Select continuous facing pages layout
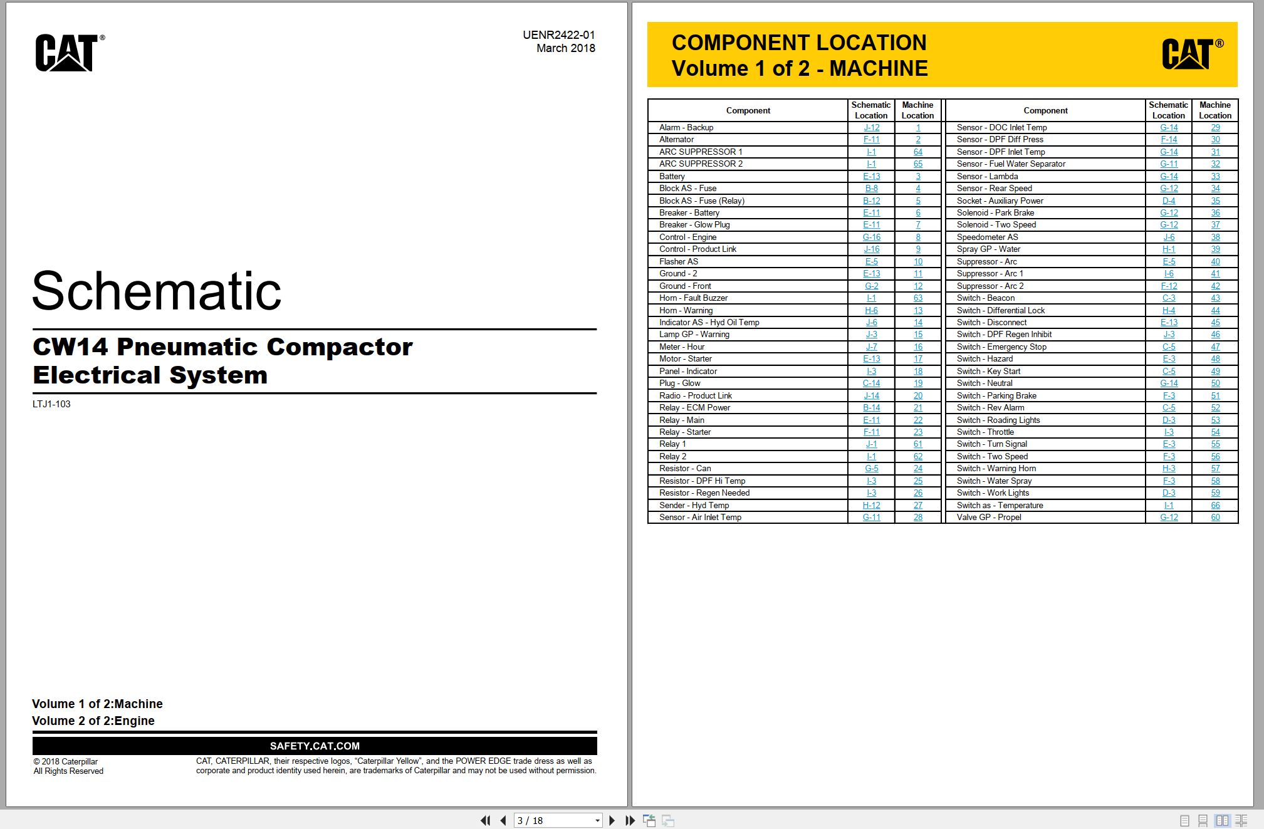 point(1241,820)
